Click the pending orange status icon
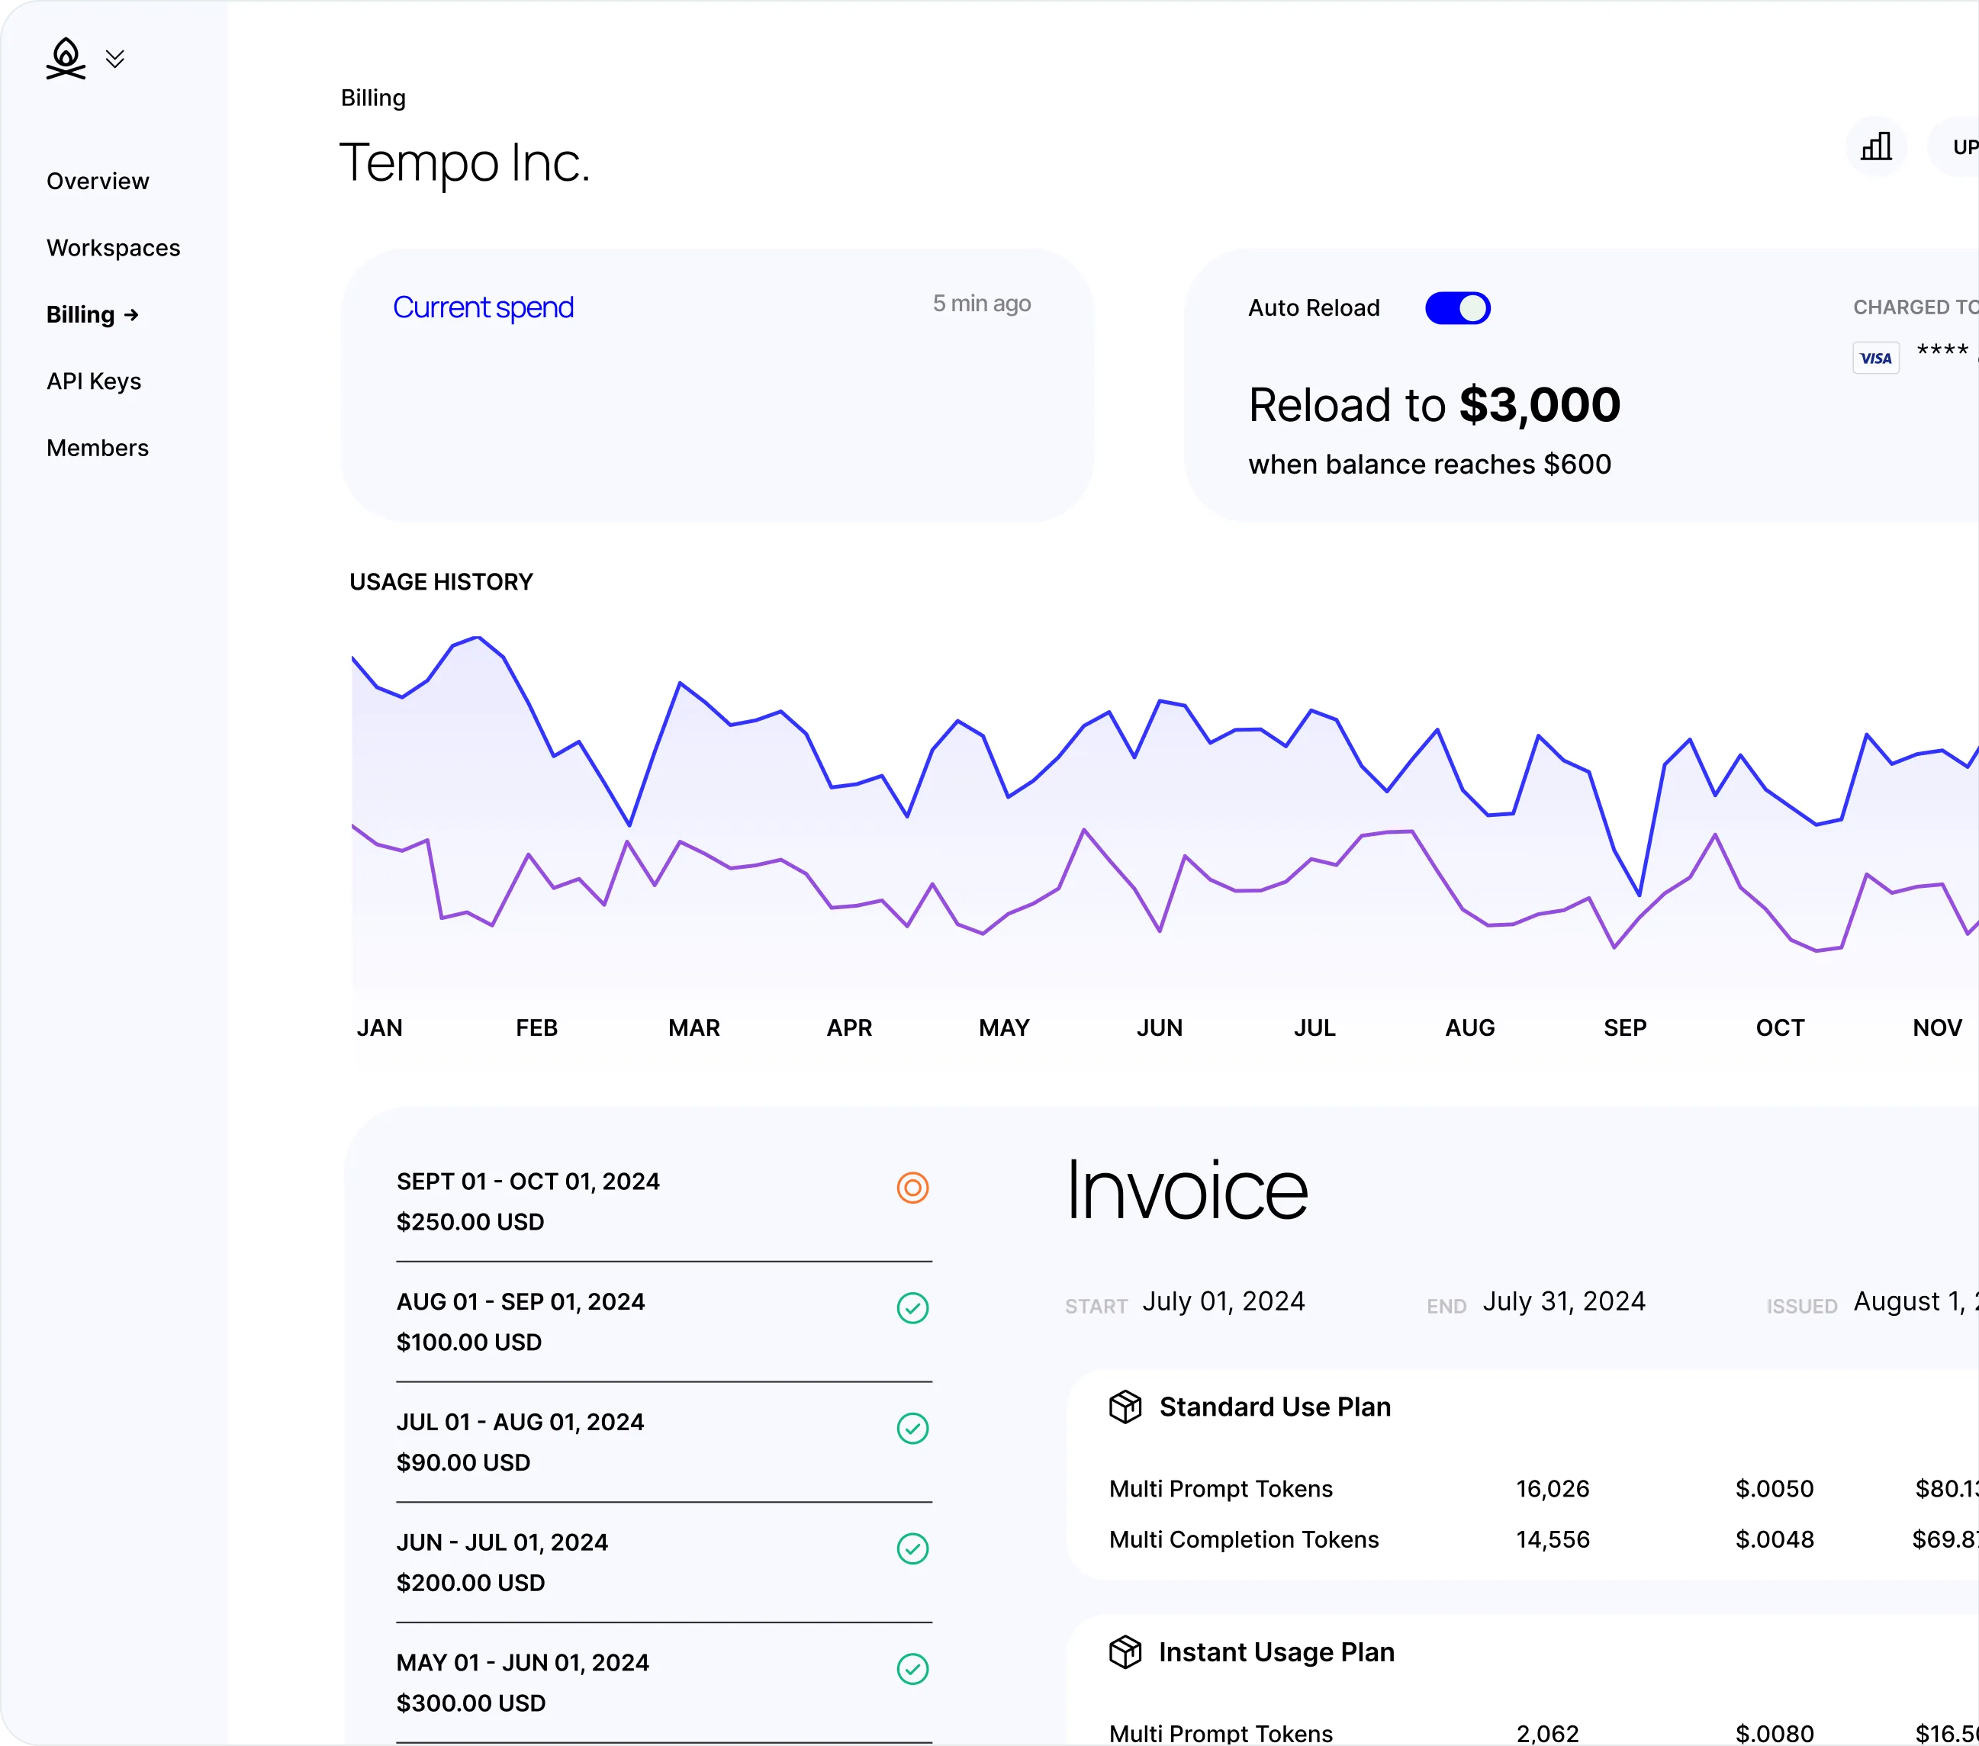Viewport: 1979px width, 1746px height. [x=912, y=1188]
